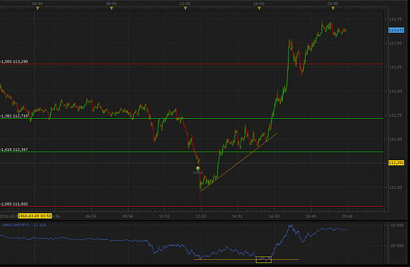Image resolution: width=410 pixels, height=267 pixels.
Task: Click the 113,00 price axis label
Action: pos(396,91)
